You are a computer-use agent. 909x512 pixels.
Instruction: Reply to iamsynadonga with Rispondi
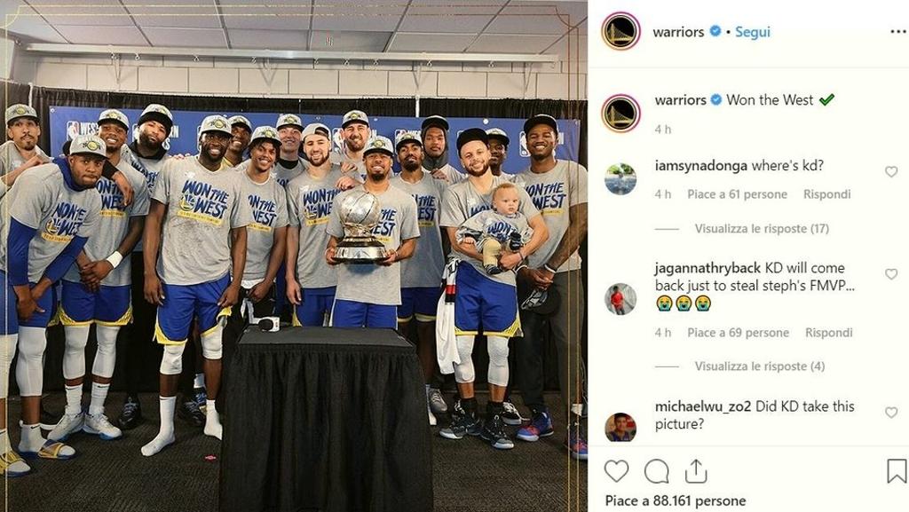click(x=826, y=194)
